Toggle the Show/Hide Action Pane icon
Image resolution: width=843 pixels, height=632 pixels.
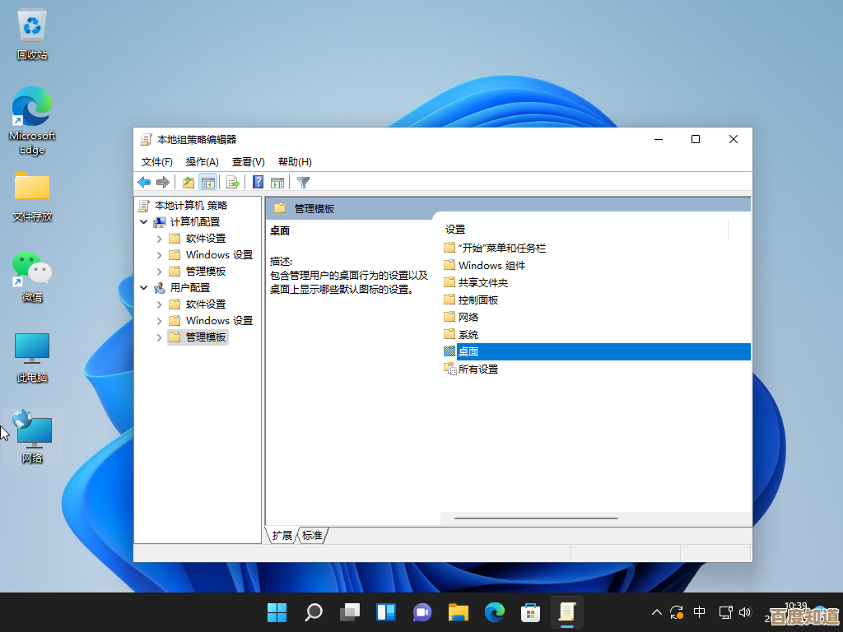click(278, 182)
